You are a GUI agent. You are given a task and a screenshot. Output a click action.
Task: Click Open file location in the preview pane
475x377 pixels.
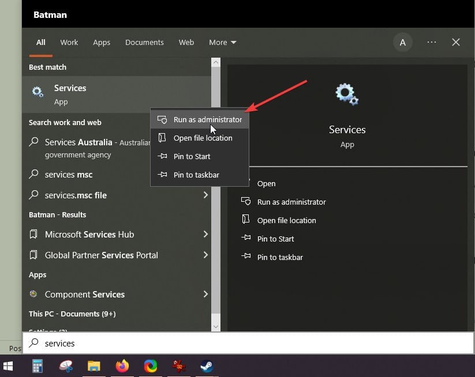(x=286, y=220)
